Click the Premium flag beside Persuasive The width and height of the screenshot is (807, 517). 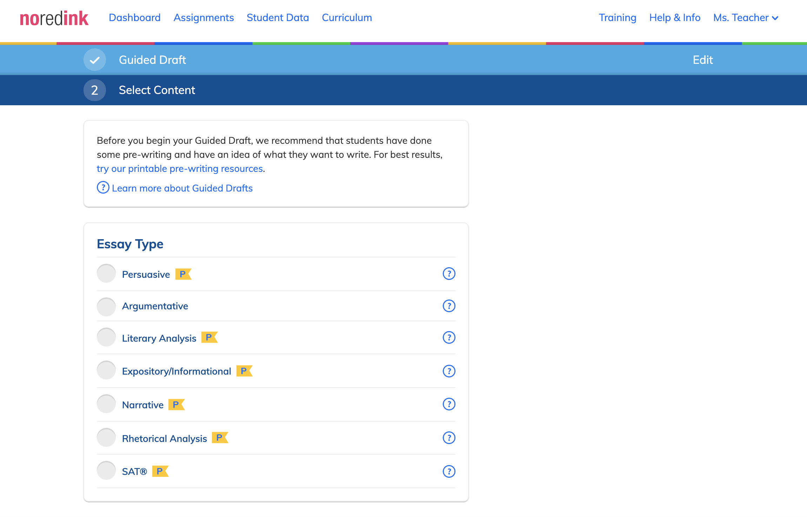183,274
